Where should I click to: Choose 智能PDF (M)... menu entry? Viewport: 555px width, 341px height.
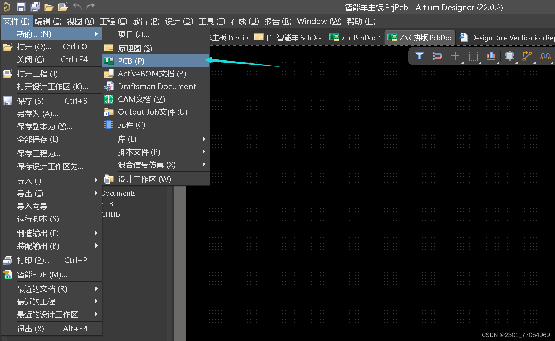tap(52, 275)
